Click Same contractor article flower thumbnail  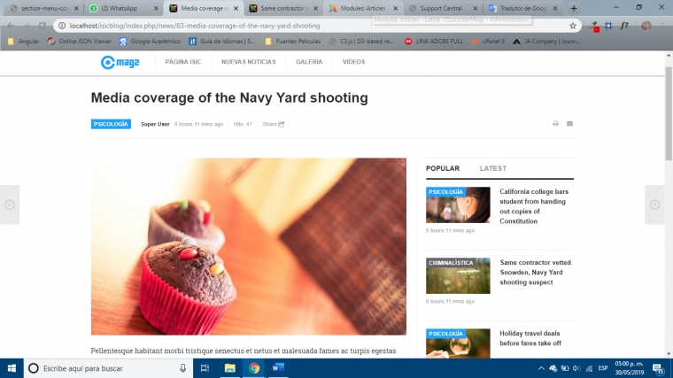click(x=458, y=275)
